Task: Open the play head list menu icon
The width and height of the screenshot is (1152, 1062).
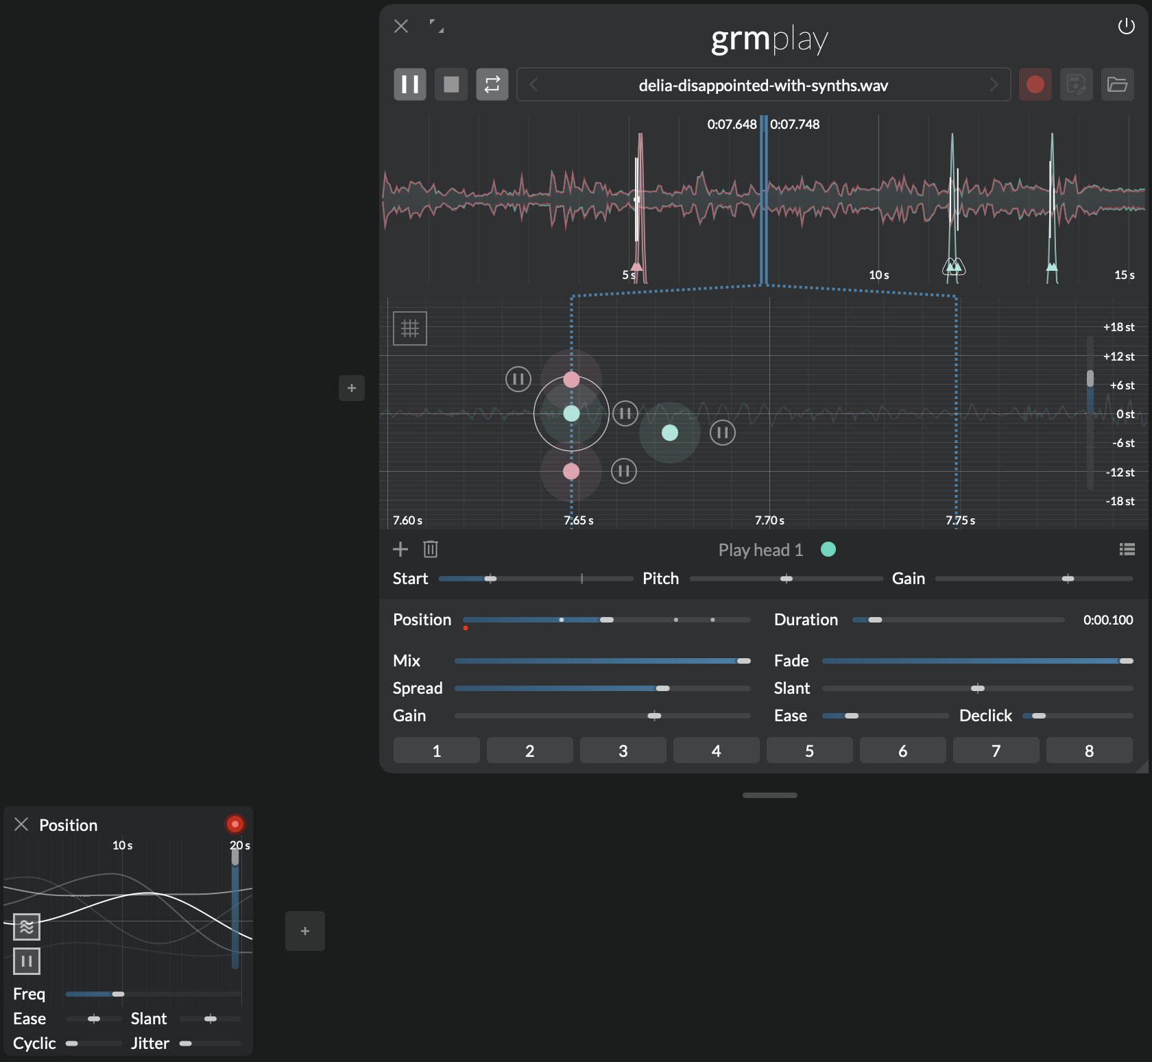Action: coord(1127,549)
